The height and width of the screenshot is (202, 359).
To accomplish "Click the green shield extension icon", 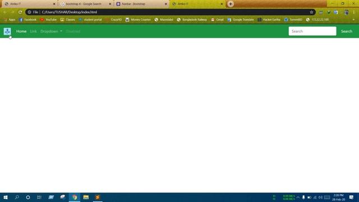I will (329, 12).
